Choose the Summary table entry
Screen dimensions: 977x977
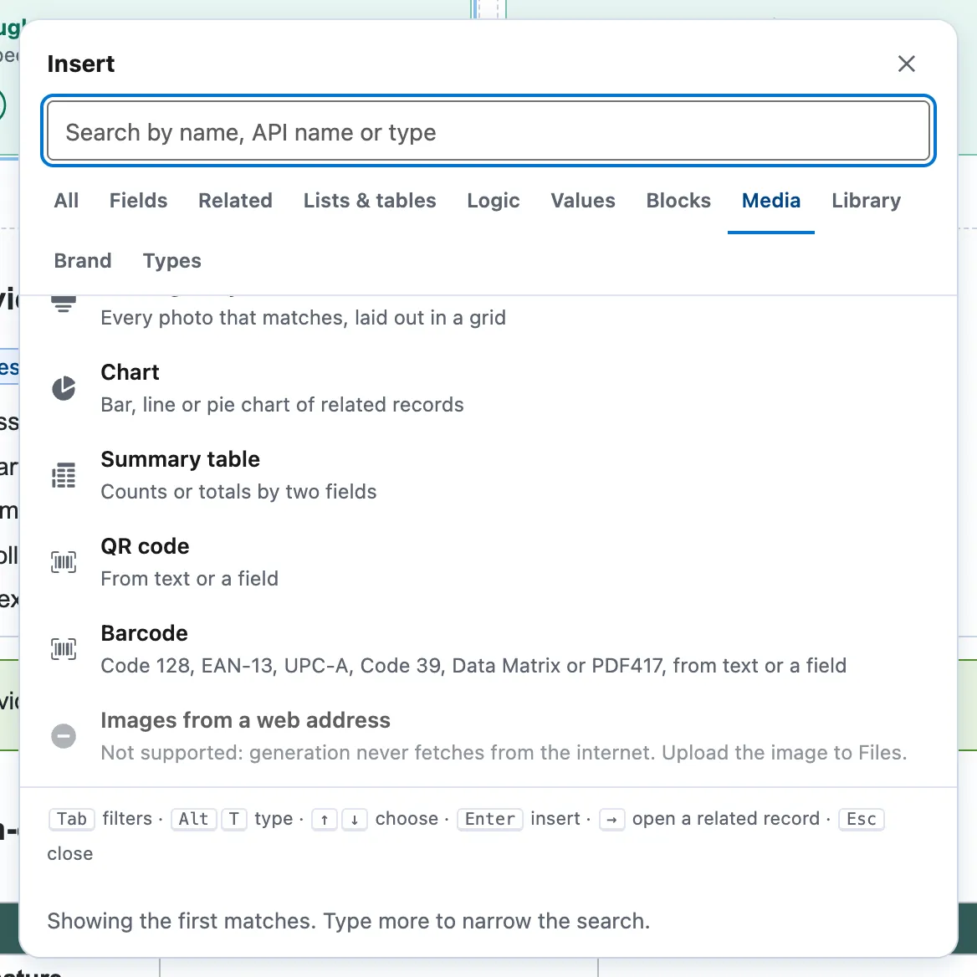[488, 475]
